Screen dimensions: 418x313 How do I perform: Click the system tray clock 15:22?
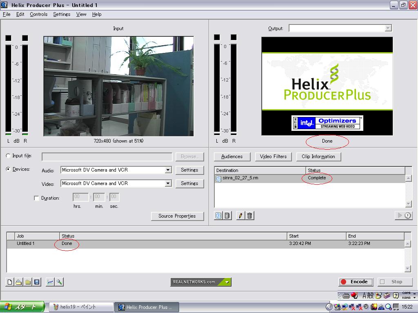click(x=407, y=307)
